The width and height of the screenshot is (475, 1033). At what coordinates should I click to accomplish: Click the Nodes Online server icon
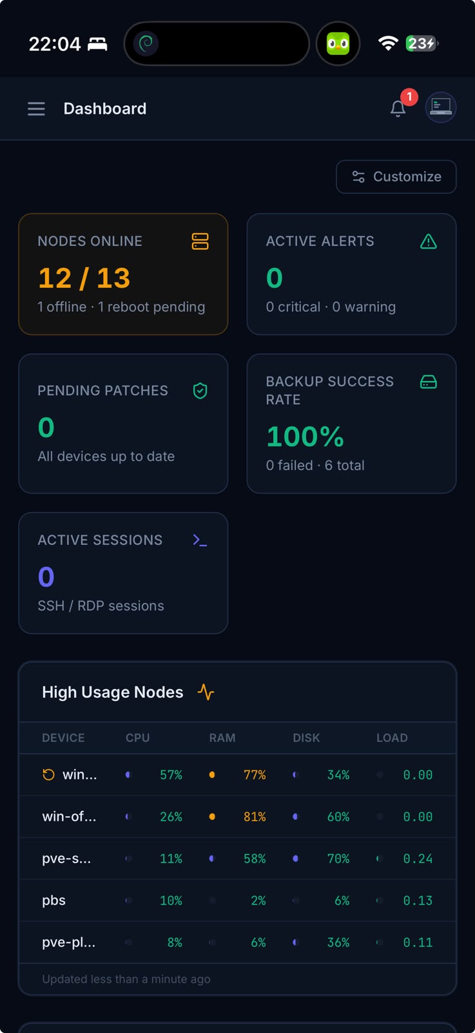[x=200, y=241]
